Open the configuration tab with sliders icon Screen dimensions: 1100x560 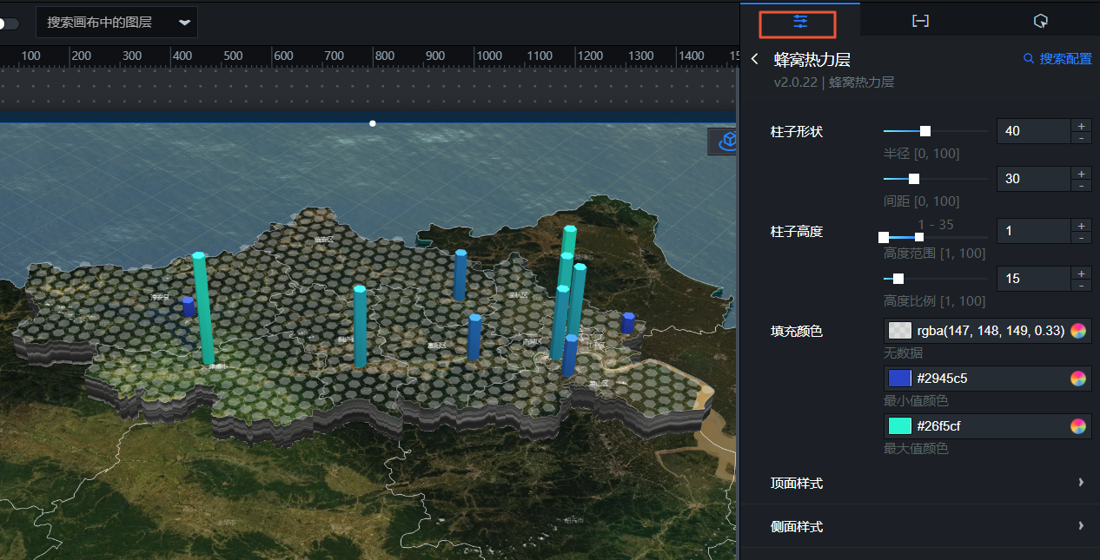click(x=799, y=22)
